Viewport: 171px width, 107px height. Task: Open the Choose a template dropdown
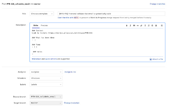click(42, 14)
